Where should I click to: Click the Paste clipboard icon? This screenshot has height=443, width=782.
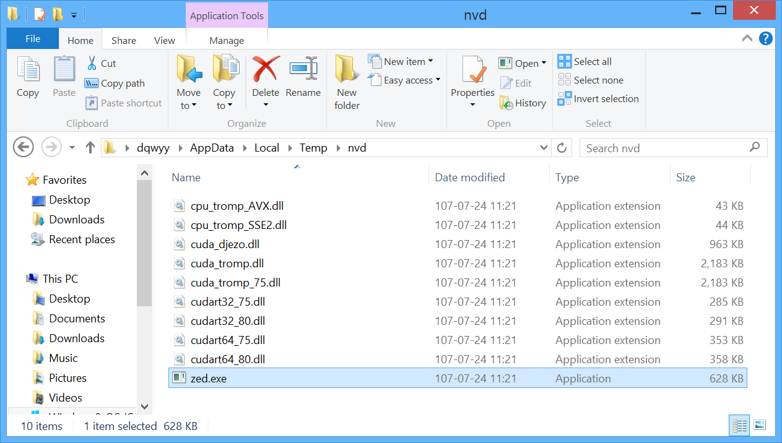pos(64,69)
